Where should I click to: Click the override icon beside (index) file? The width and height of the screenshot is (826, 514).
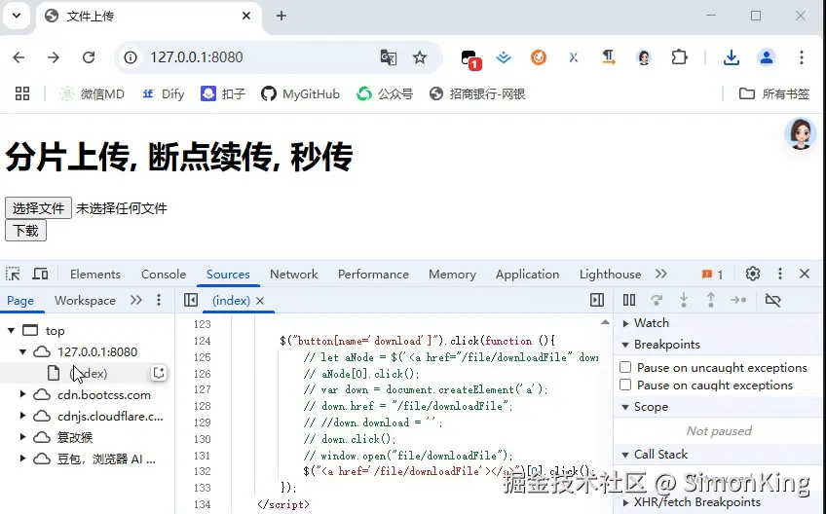[x=159, y=374]
